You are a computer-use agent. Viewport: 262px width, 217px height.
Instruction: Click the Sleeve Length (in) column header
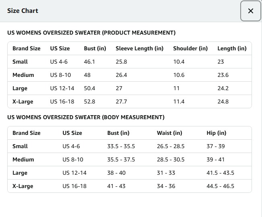point(139,48)
